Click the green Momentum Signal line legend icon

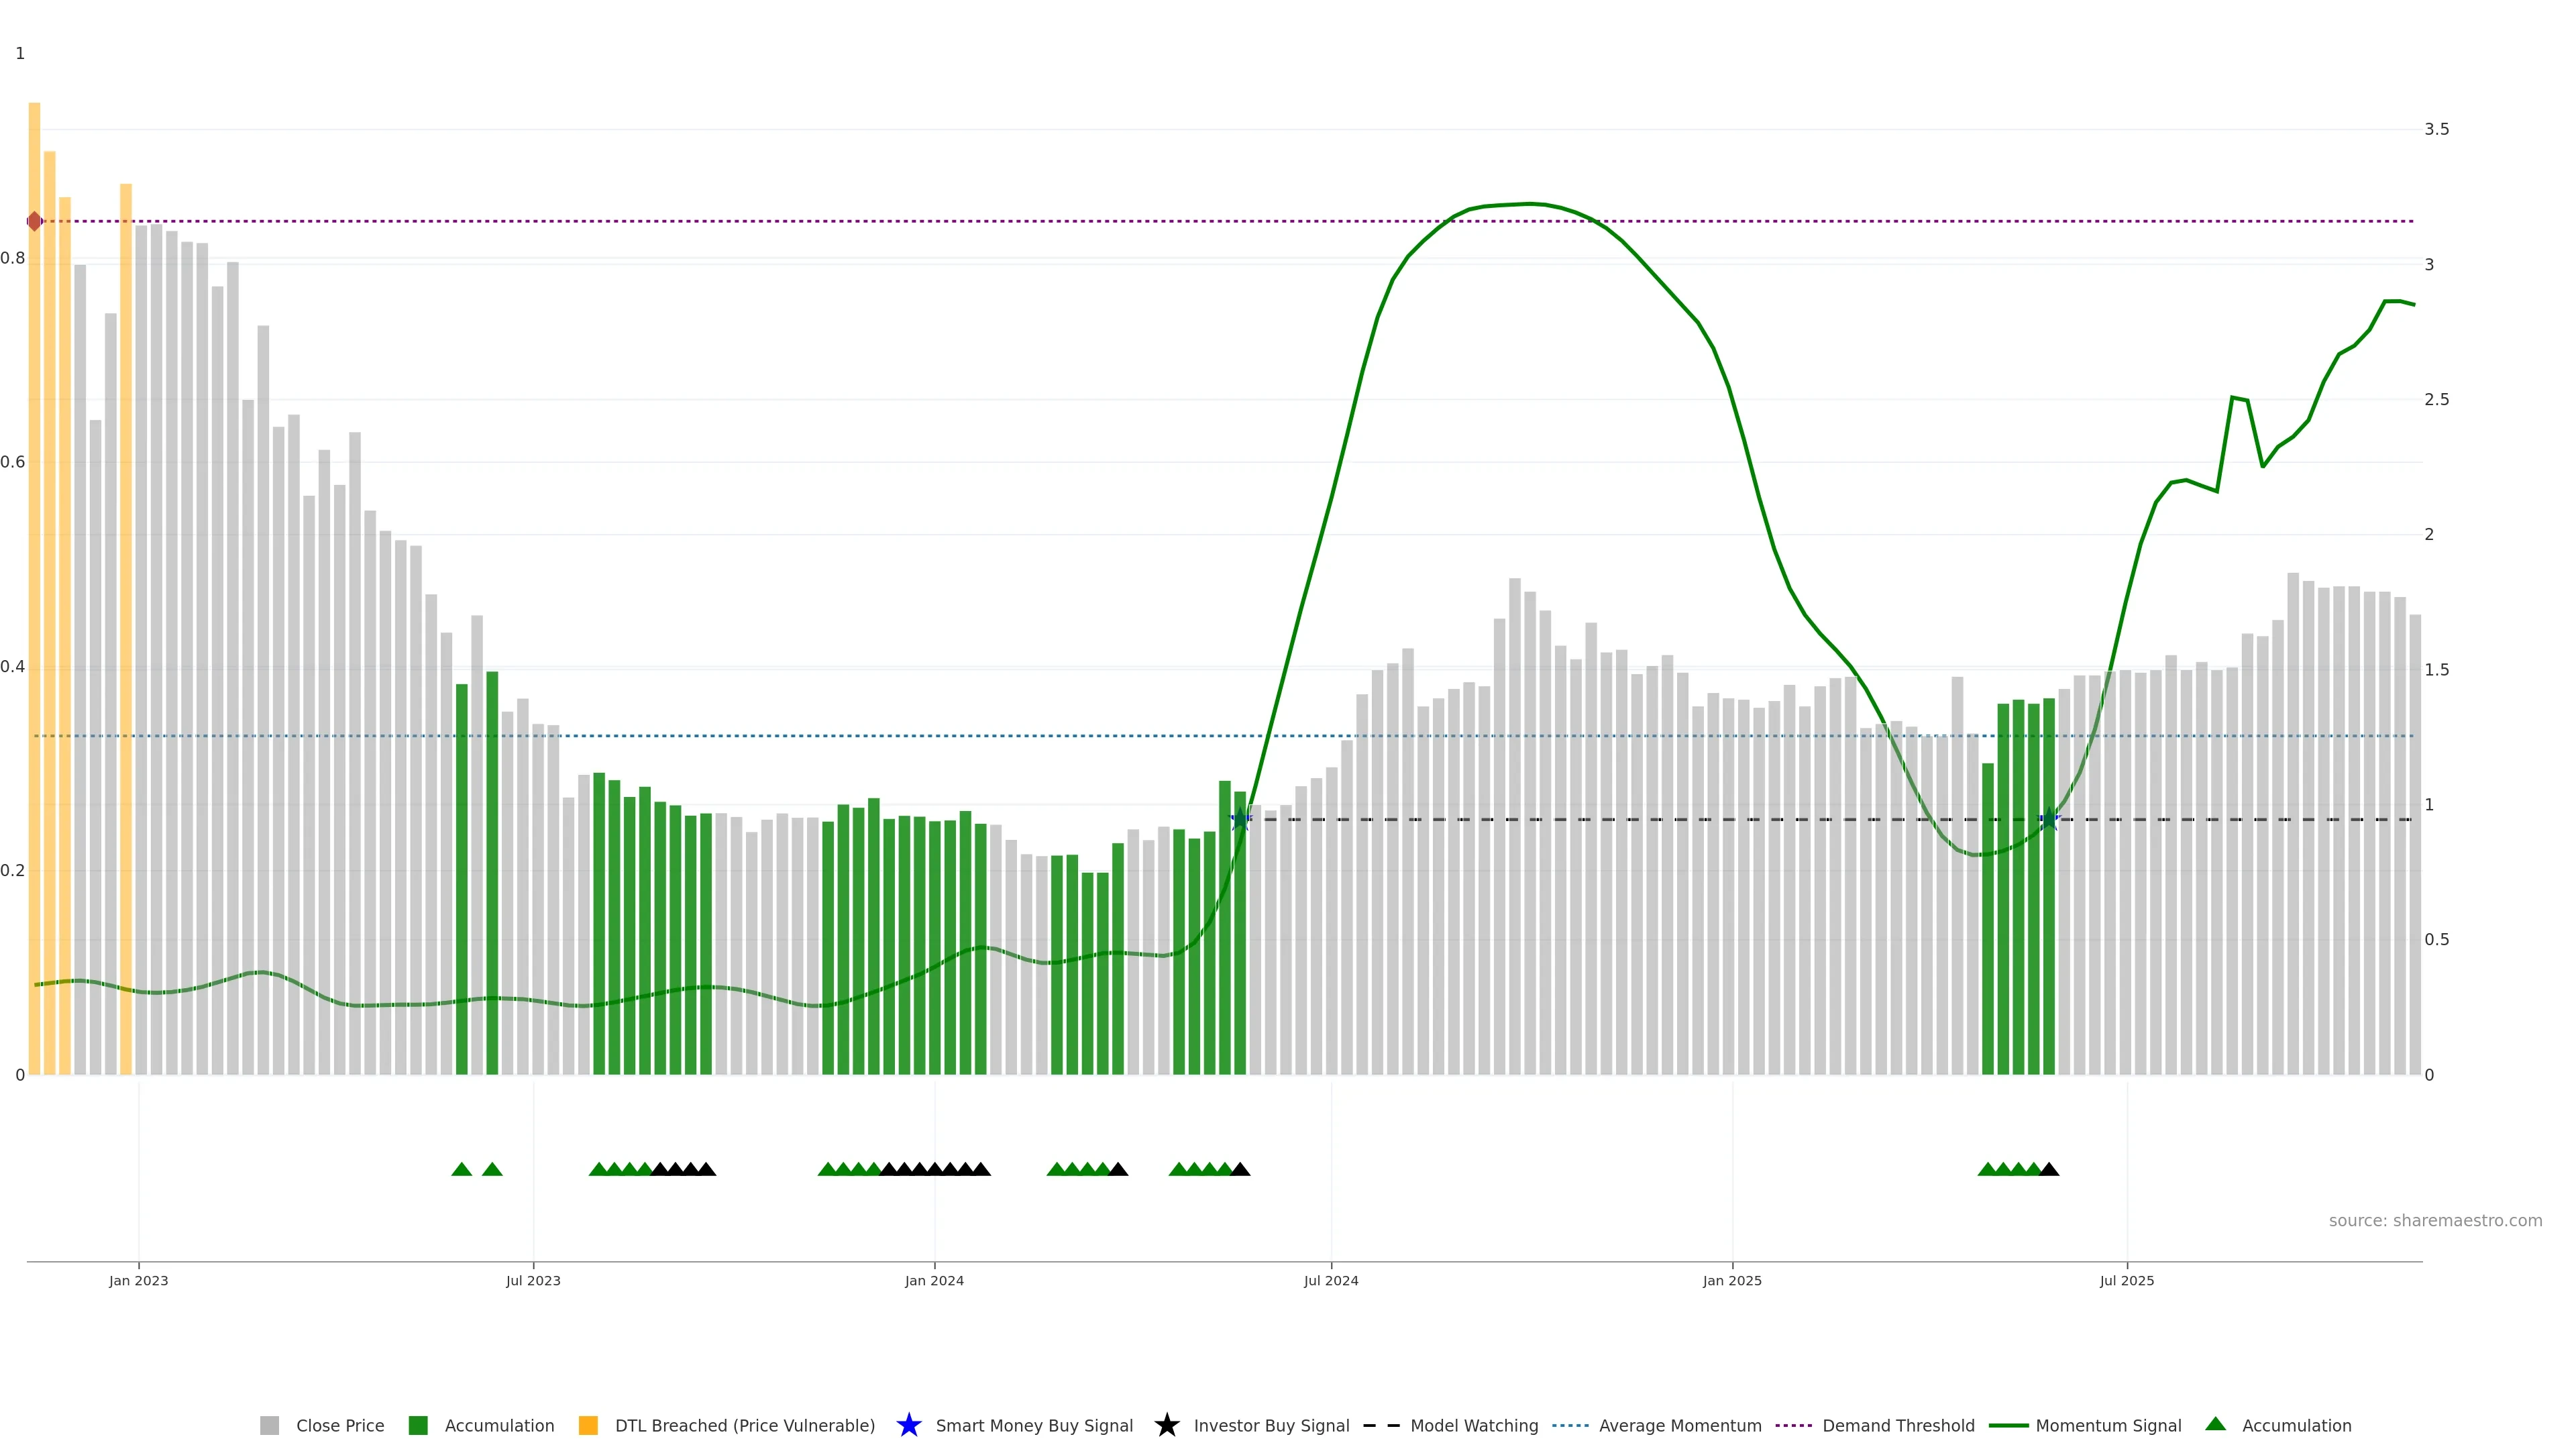click(x=2008, y=1426)
